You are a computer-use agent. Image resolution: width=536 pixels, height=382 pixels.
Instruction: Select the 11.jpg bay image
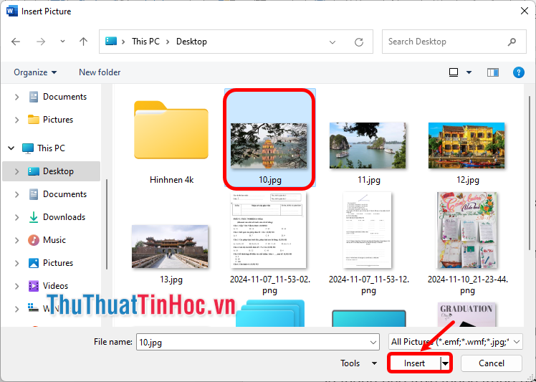pyautogui.click(x=368, y=145)
